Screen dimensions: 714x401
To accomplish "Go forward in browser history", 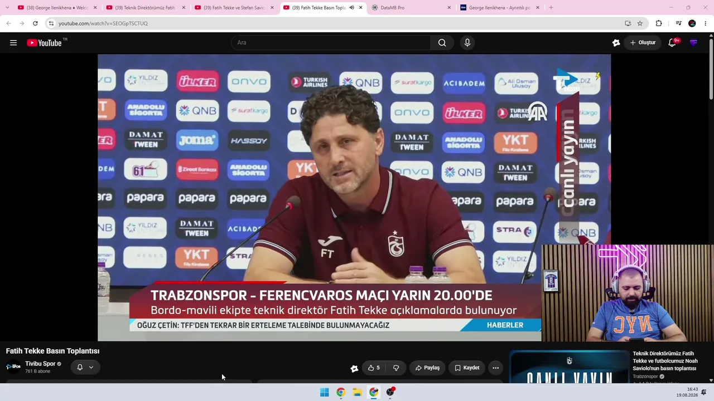I will click(x=22, y=23).
